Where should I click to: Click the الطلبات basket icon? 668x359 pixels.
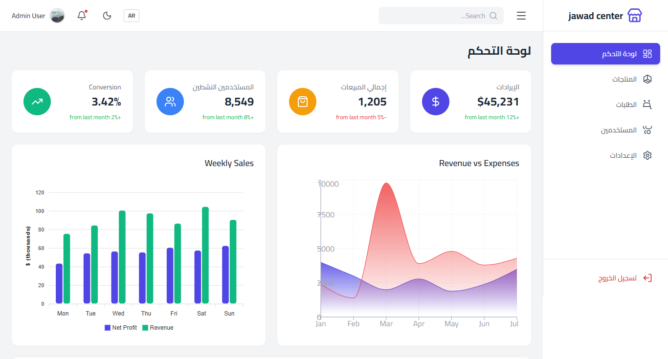pyautogui.click(x=647, y=105)
